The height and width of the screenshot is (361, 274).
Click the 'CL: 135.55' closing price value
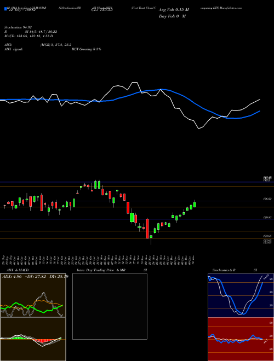pos(101,10)
